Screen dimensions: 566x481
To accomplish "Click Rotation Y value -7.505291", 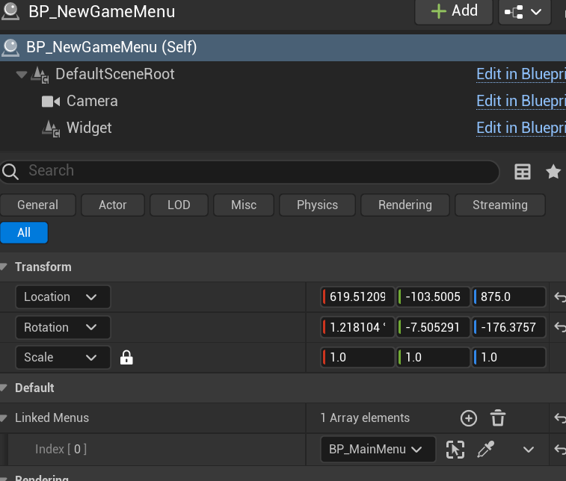I will pos(433,327).
